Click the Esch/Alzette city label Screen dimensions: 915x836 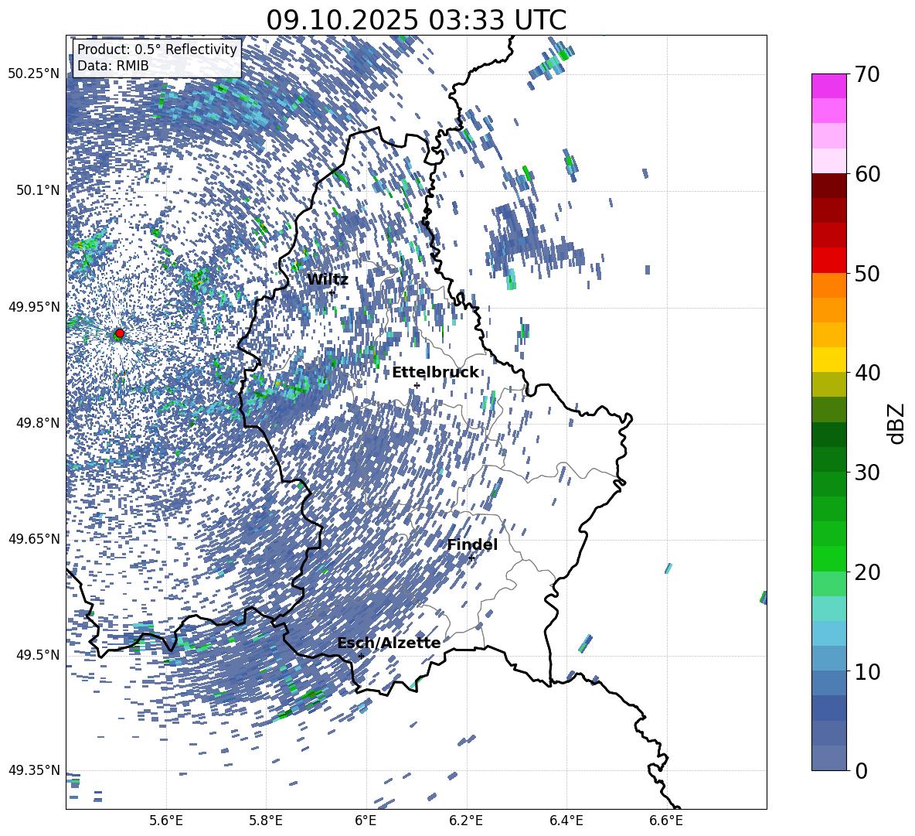pos(389,643)
